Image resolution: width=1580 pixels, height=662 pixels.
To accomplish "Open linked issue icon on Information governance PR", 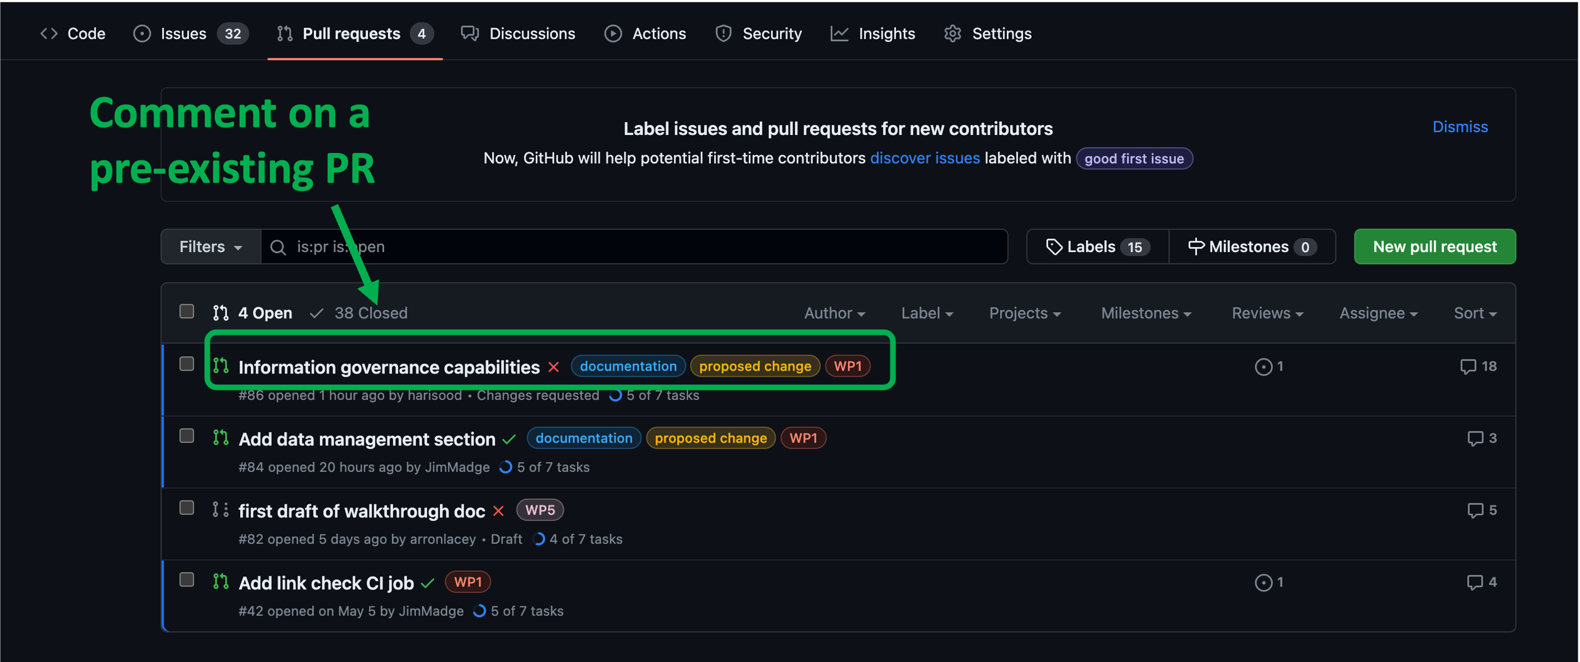I will [x=1268, y=367].
